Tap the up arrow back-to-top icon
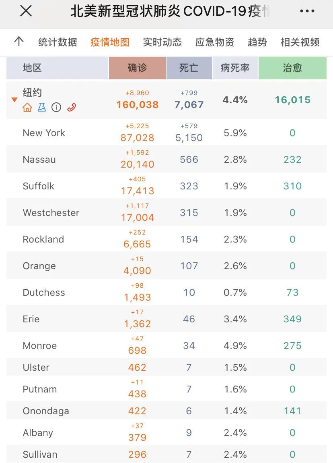333x463 pixels. point(19,42)
